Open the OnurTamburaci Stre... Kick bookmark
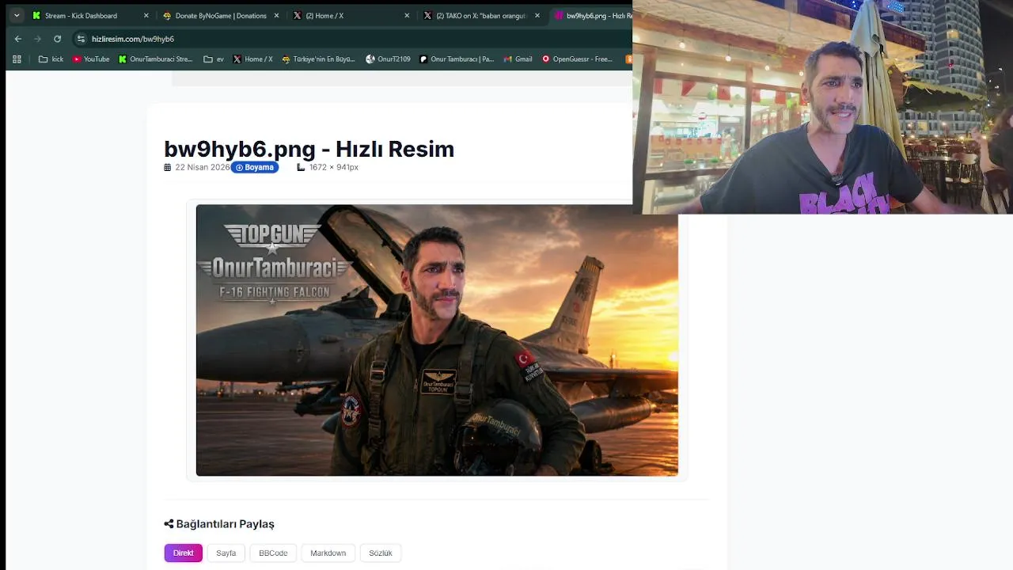The width and height of the screenshot is (1013, 570). pyautogui.click(x=155, y=59)
